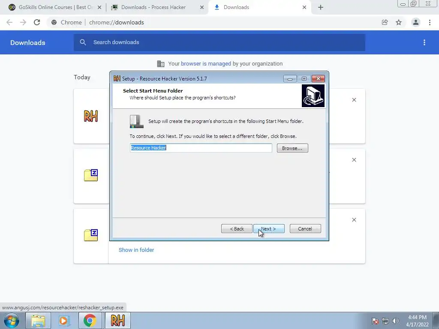Close the Downloads tab

pyautogui.click(x=304, y=7)
